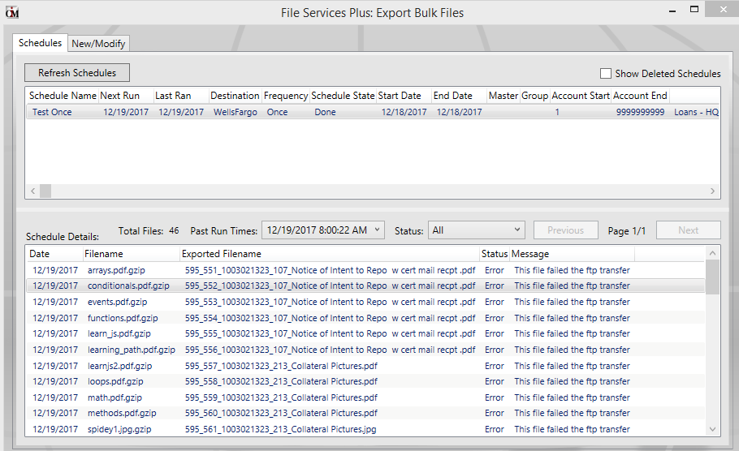
Task: Click the Previous page button
Action: (x=565, y=230)
